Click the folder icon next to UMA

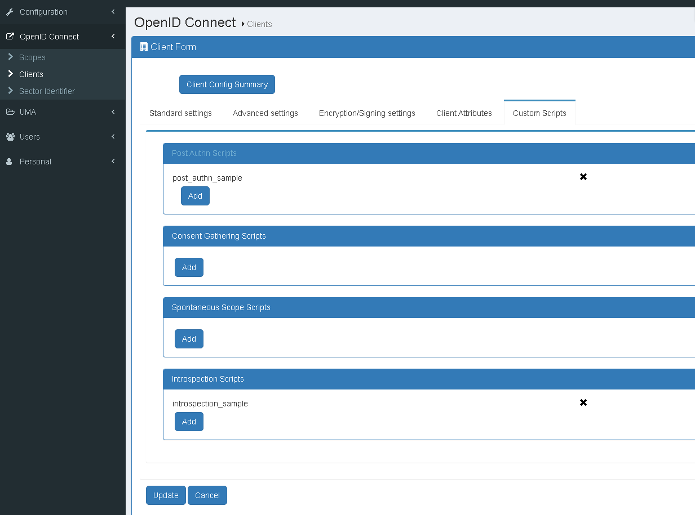(x=9, y=111)
